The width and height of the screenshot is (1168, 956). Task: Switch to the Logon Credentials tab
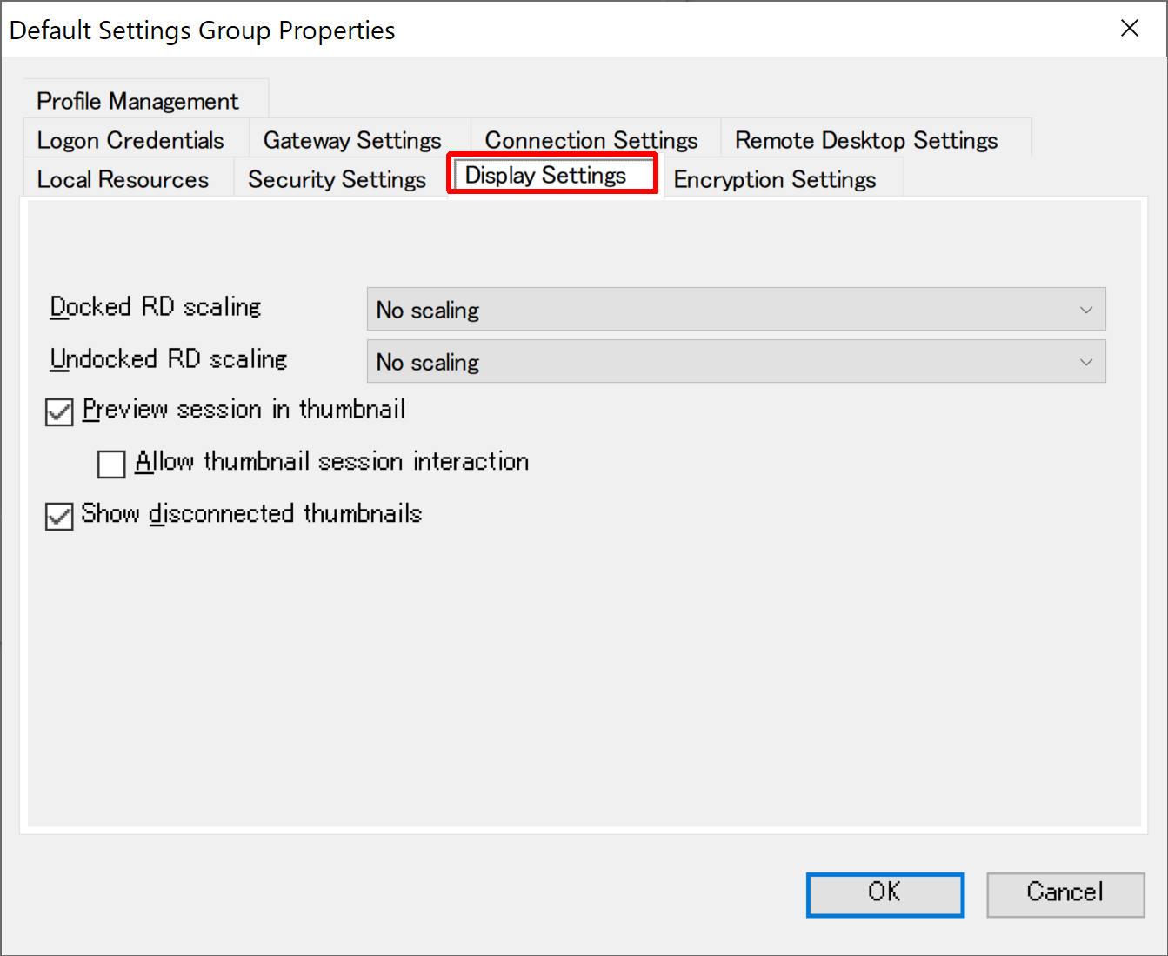[137, 139]
